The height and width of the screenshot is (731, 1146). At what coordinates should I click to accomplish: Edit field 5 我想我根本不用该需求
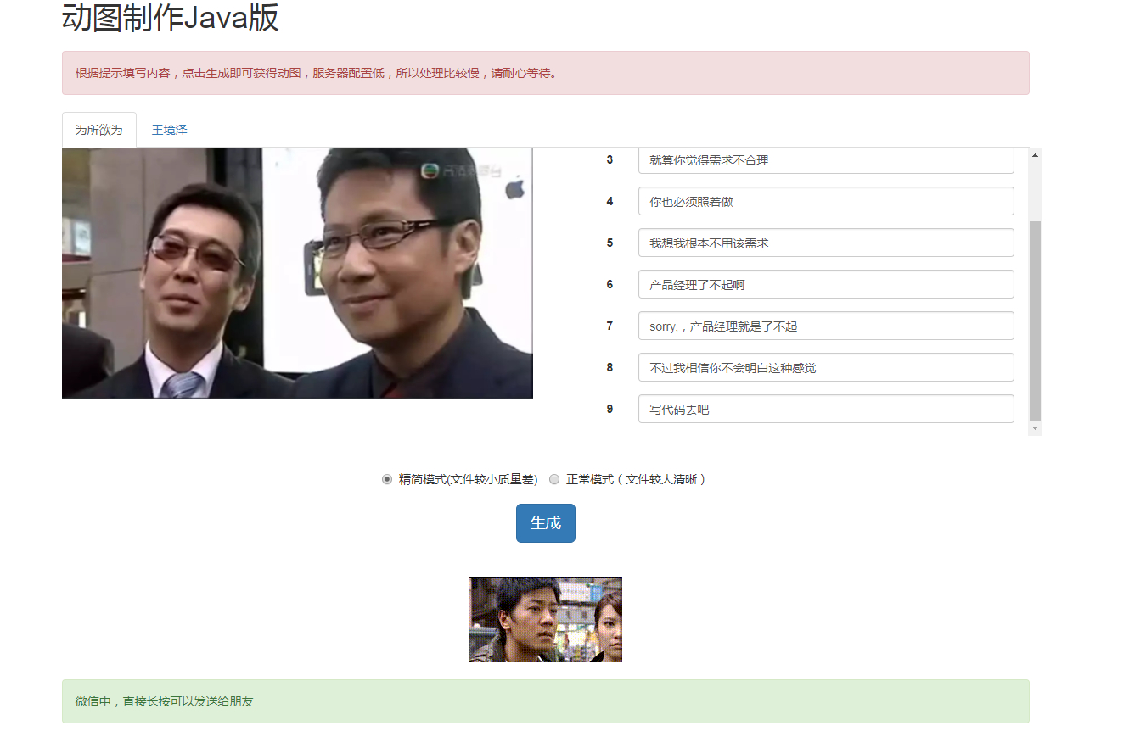826,243
